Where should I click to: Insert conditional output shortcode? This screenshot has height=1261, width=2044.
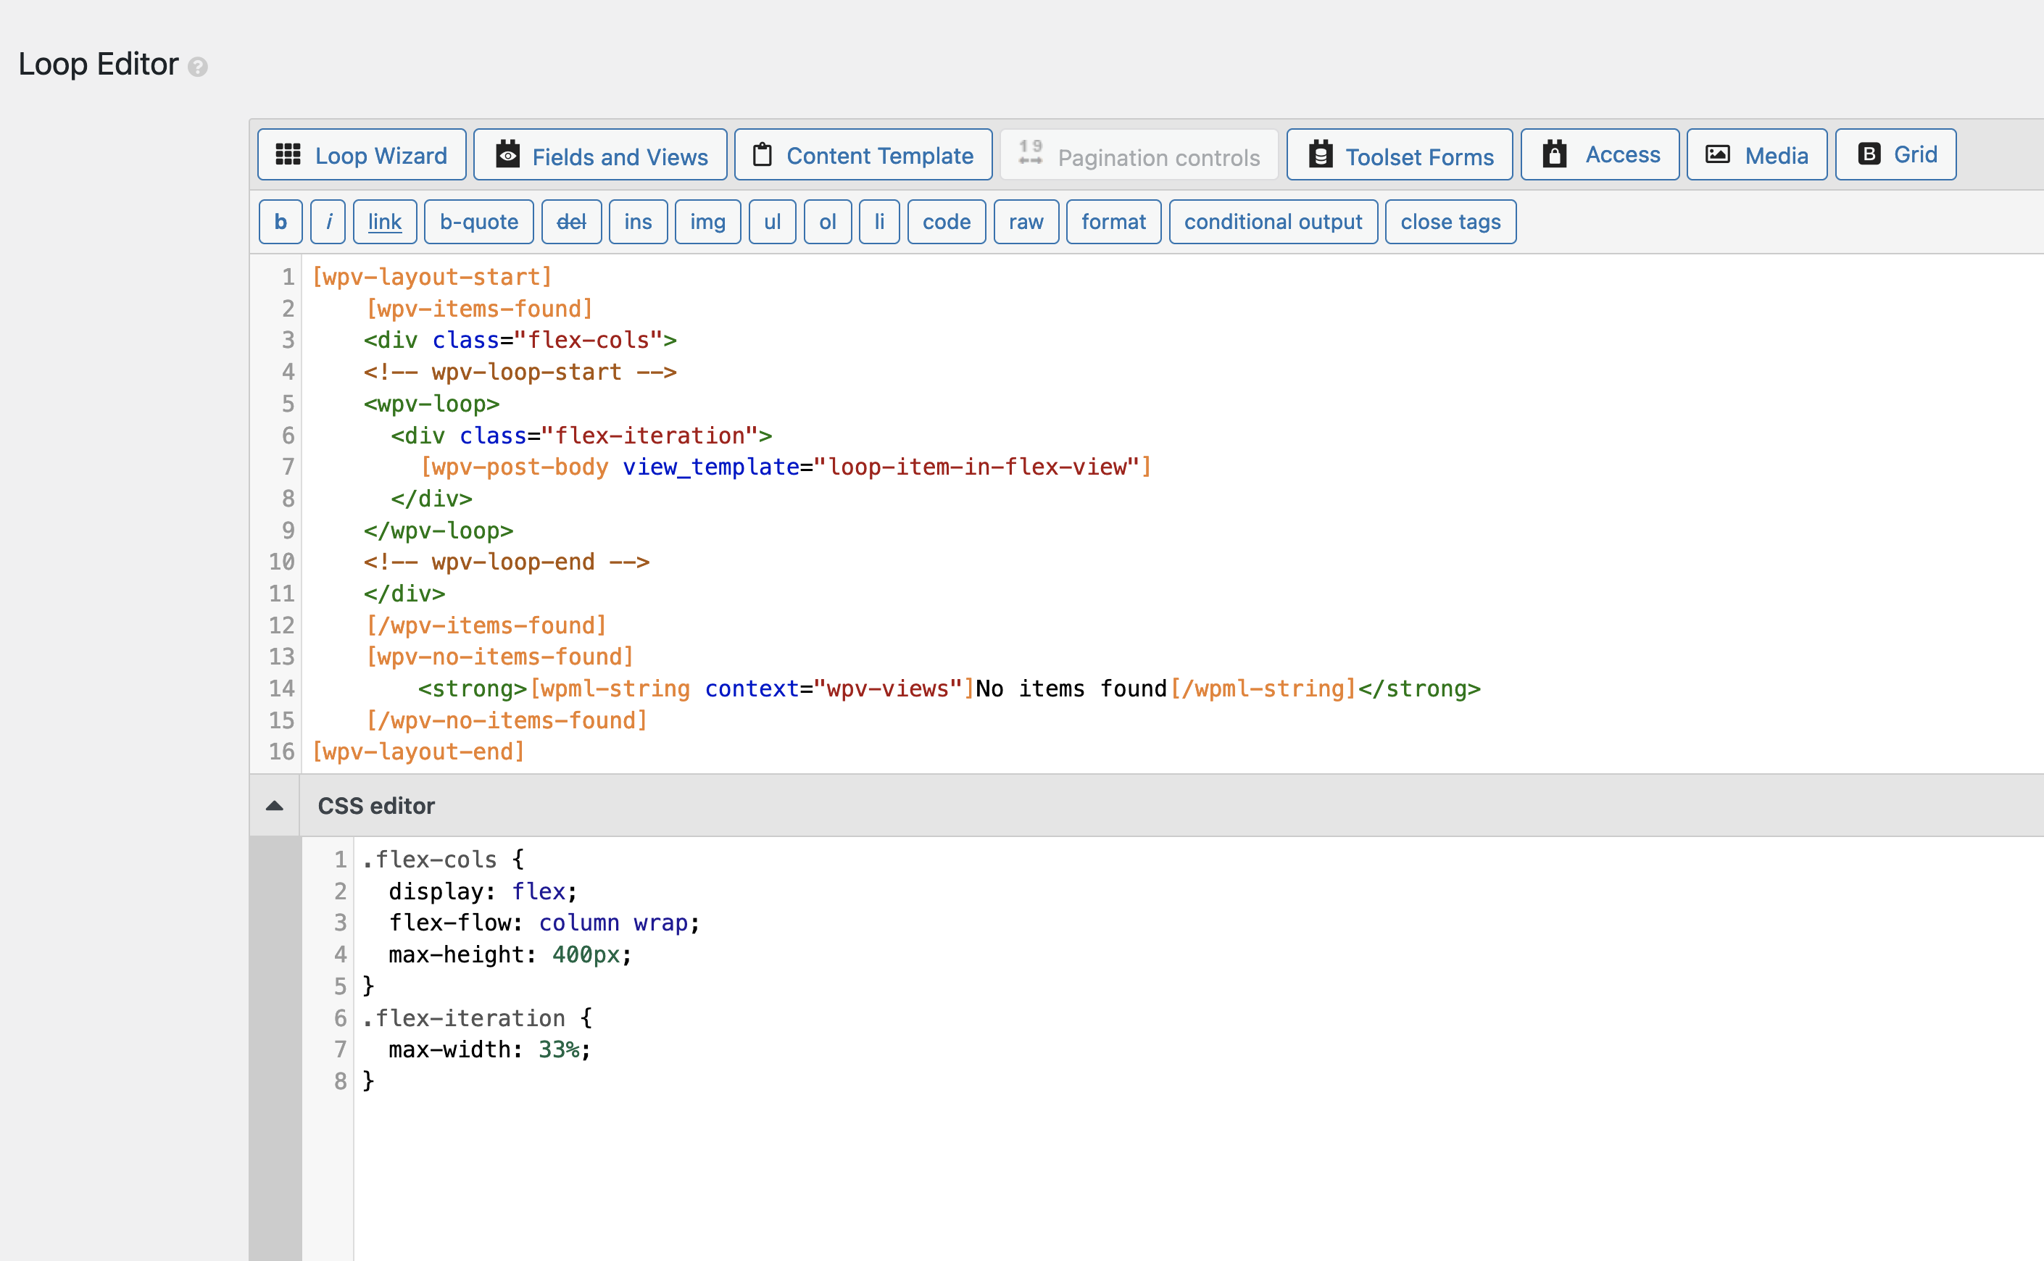(x=1273, y=222)
